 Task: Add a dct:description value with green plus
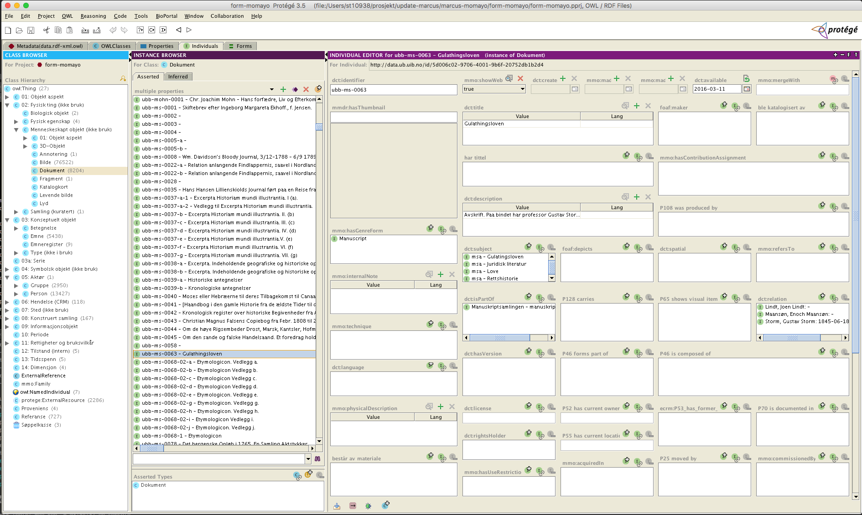click(x=637, y=197)
